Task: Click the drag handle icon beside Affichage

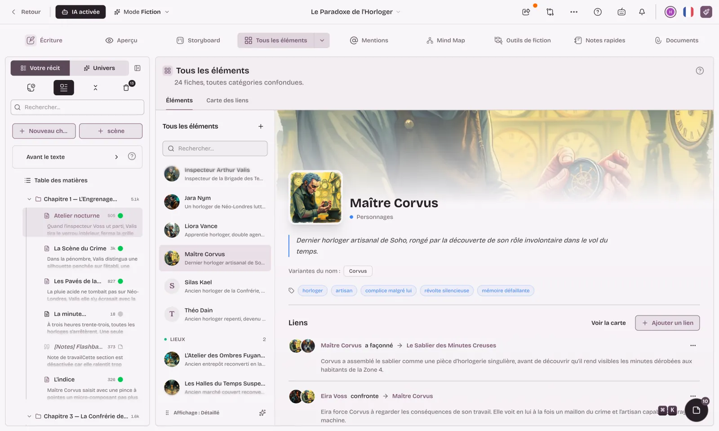Action: coord(167,413)
